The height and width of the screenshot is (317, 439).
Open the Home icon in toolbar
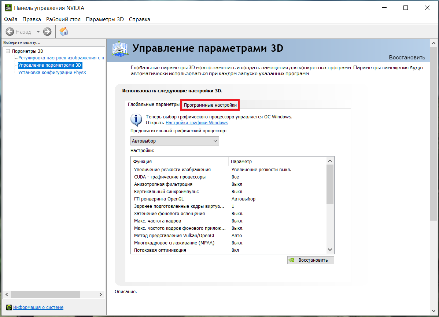64,32
